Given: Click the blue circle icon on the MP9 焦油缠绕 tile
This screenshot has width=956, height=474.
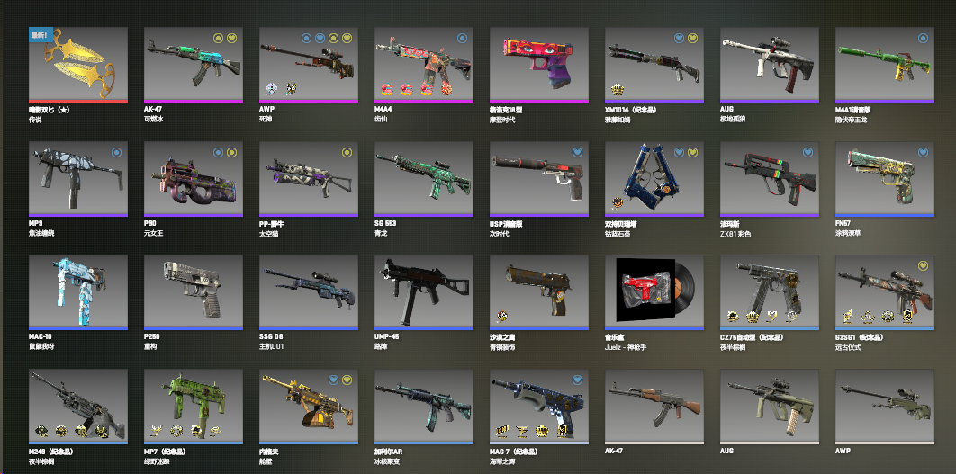Looking at the screenshot, I should (116, 152).
